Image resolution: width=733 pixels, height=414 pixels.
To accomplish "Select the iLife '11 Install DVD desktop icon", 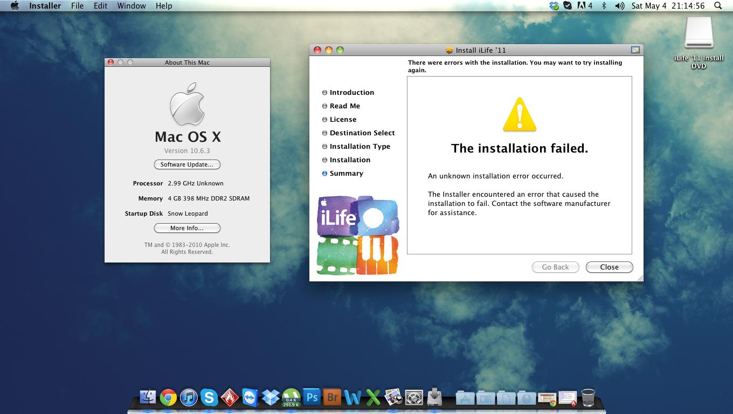I will pyautogui.click(x=699, y=43).
